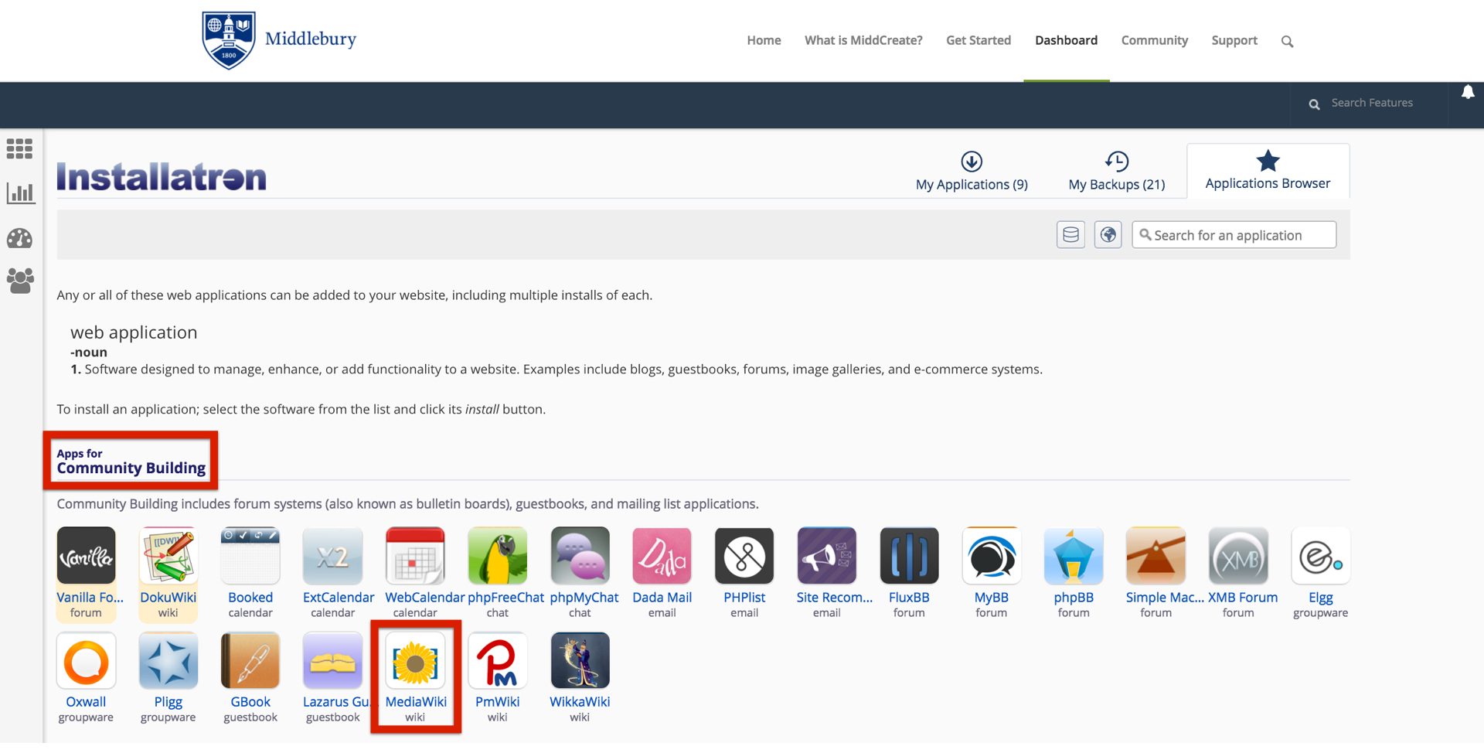The height and width of the screenshot is (753, 1484).
Task: Open the grid apps icon in sidebar
Action: (20, 148)
